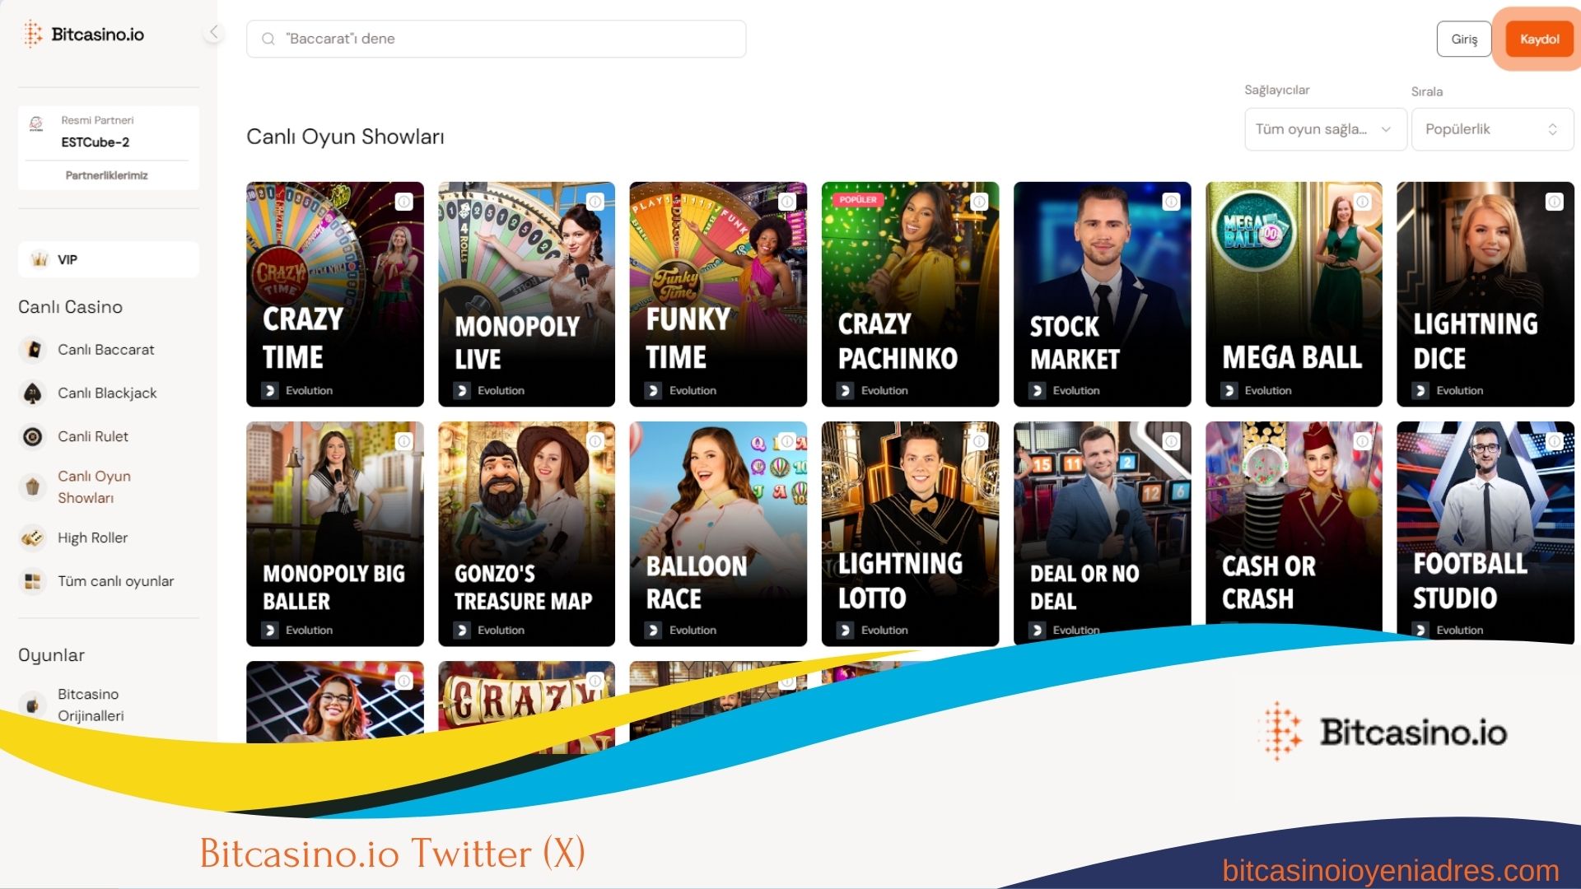Image resolution: width=1581 pixels, height=889 pixels.
Task: Click the Deal or No Deal game icon
Action: click(1102, 532)
